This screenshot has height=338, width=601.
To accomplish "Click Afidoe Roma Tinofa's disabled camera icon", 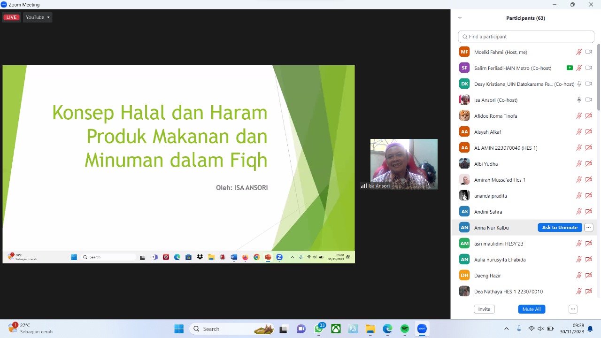I will pyautogui.click(x=588, y=116).
